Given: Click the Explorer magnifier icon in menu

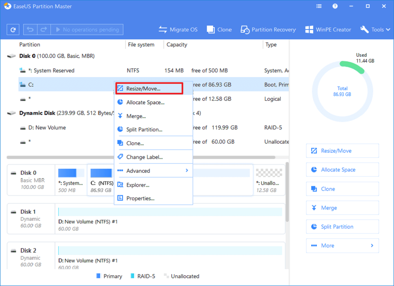Looking at the screenshot, I should [x=120, y=185].
